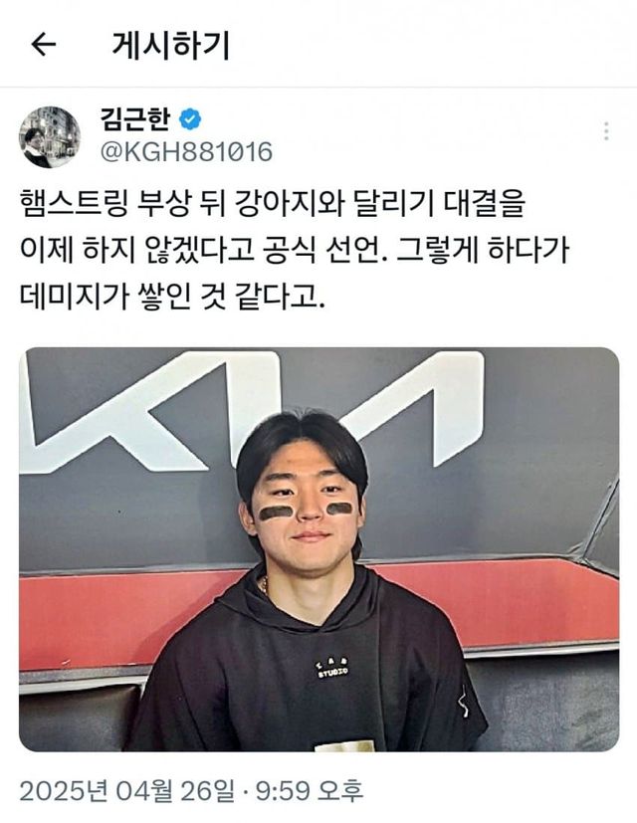Select tweet line starting with 데미지가 쌓인
Viewport: 637px width, 823px height.
[172, 298]
